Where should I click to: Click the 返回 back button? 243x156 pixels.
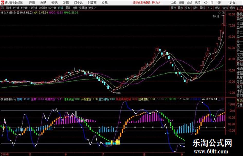(x=232, y=8)
